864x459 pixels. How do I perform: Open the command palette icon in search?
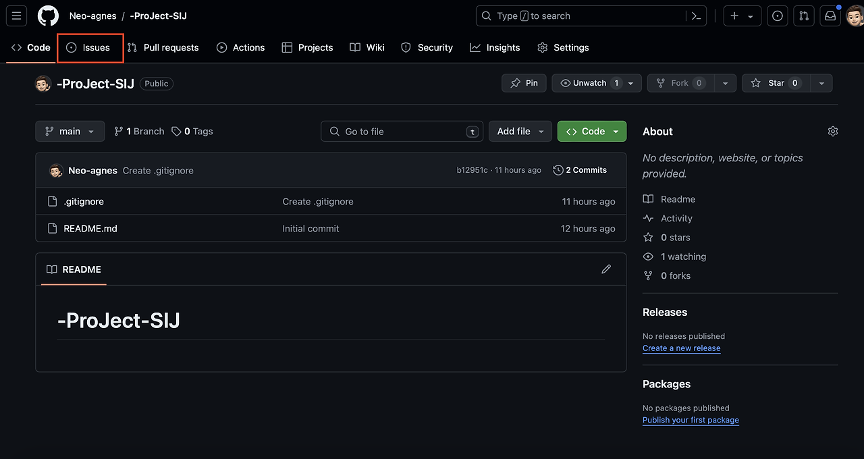pos(696,16)
